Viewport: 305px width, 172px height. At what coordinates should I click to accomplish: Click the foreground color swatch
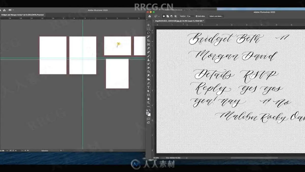[147, 113]
